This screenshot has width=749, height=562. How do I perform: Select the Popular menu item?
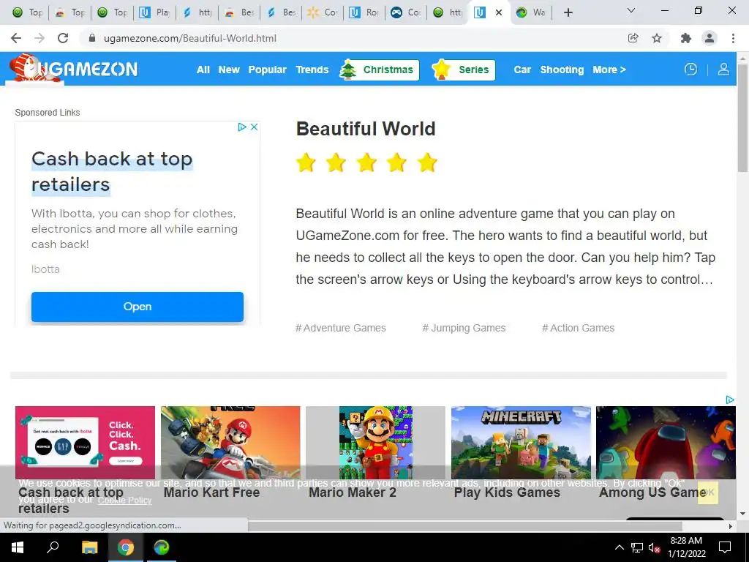pyautogui.click(x=267, y=70)
